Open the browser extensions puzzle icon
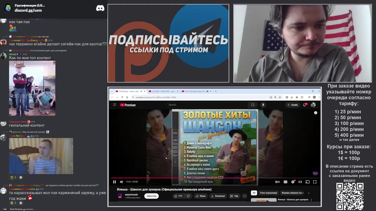376x211 pixels. point(302,97)
